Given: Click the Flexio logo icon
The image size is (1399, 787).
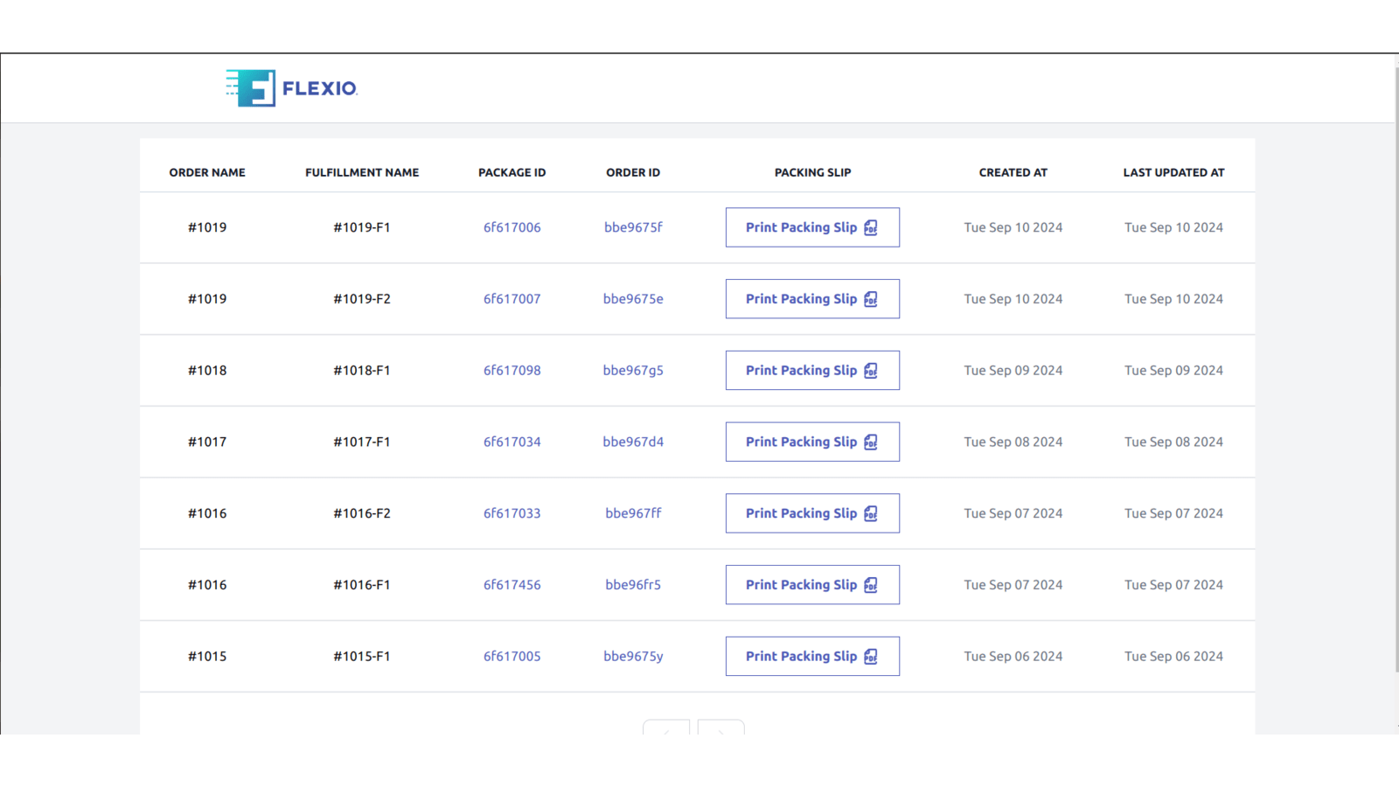Looking at the screenshot, I should point(251,87).
